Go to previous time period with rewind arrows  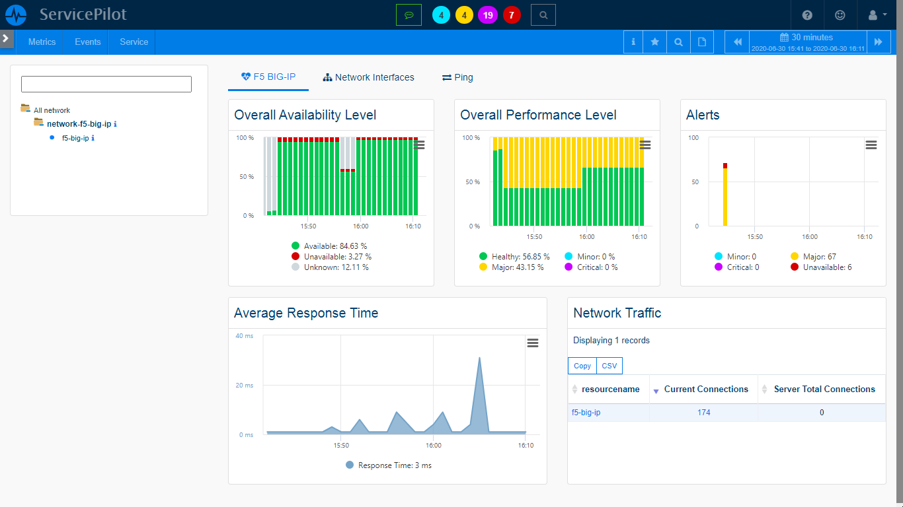(738, 42)
